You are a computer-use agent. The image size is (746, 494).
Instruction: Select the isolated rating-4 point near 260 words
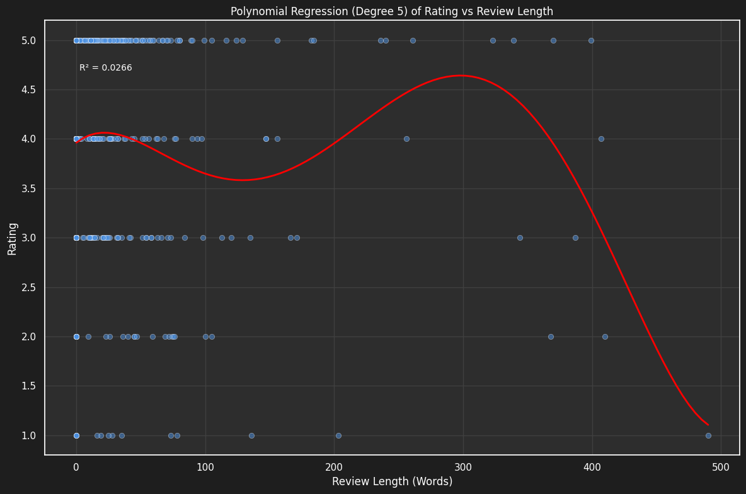click(x=406, y=139)
